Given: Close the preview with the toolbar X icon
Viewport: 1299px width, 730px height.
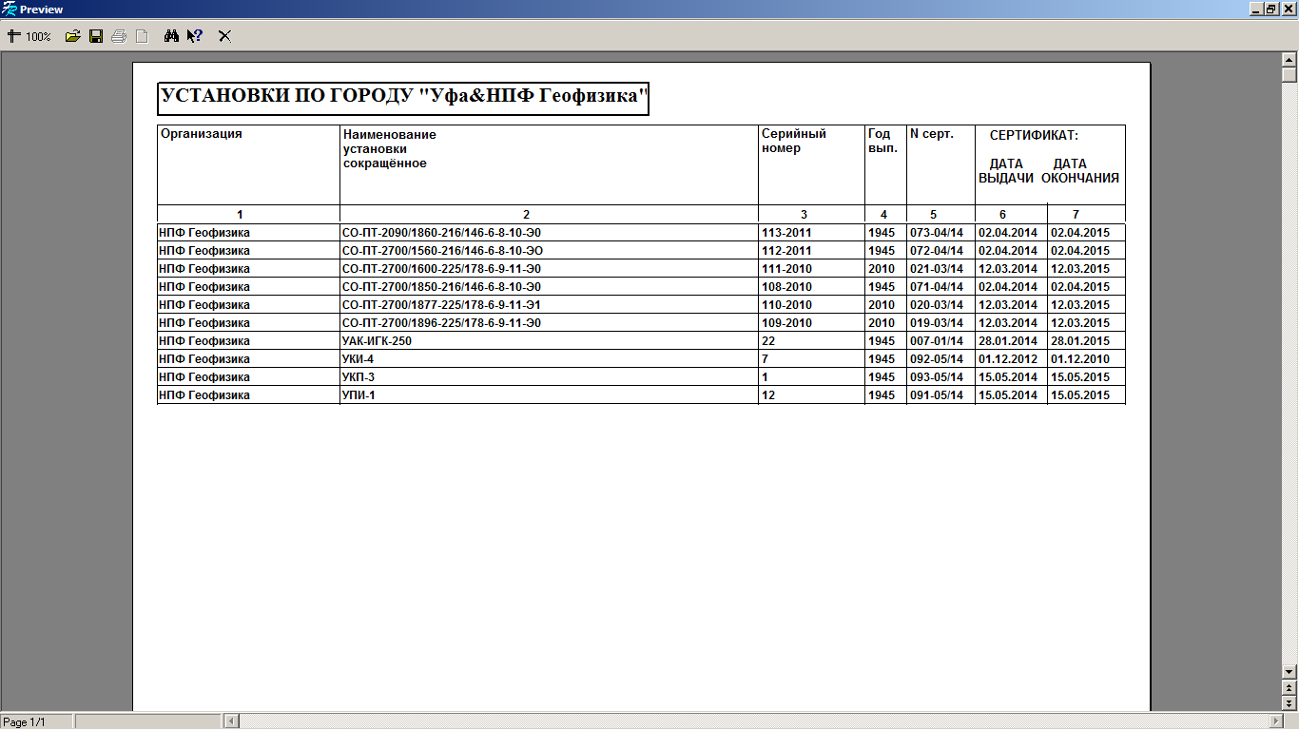Looking at the screenshot, I should pyautogui.click(x=225, y=36).
